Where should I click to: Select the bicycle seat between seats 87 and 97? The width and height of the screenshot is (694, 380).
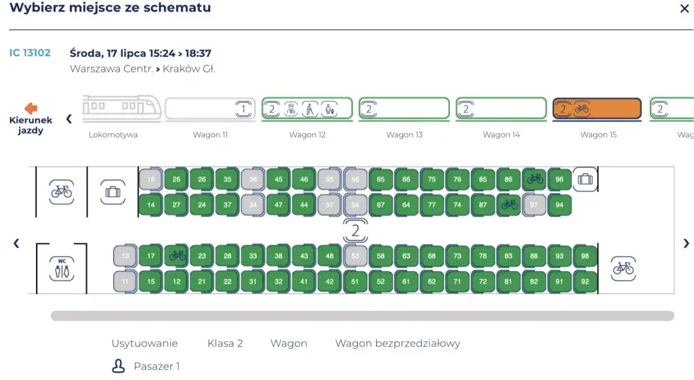[x=510, y=205]
